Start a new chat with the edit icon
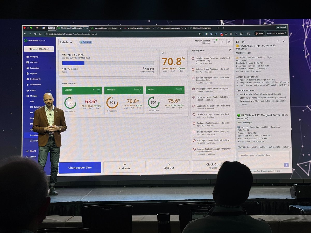 click(x=243, y=42)
